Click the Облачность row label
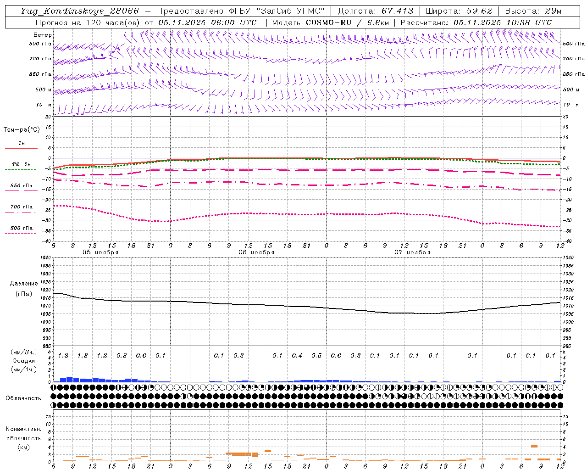The width and height of the screenshot is (587, 470). (x=23, y=398)
